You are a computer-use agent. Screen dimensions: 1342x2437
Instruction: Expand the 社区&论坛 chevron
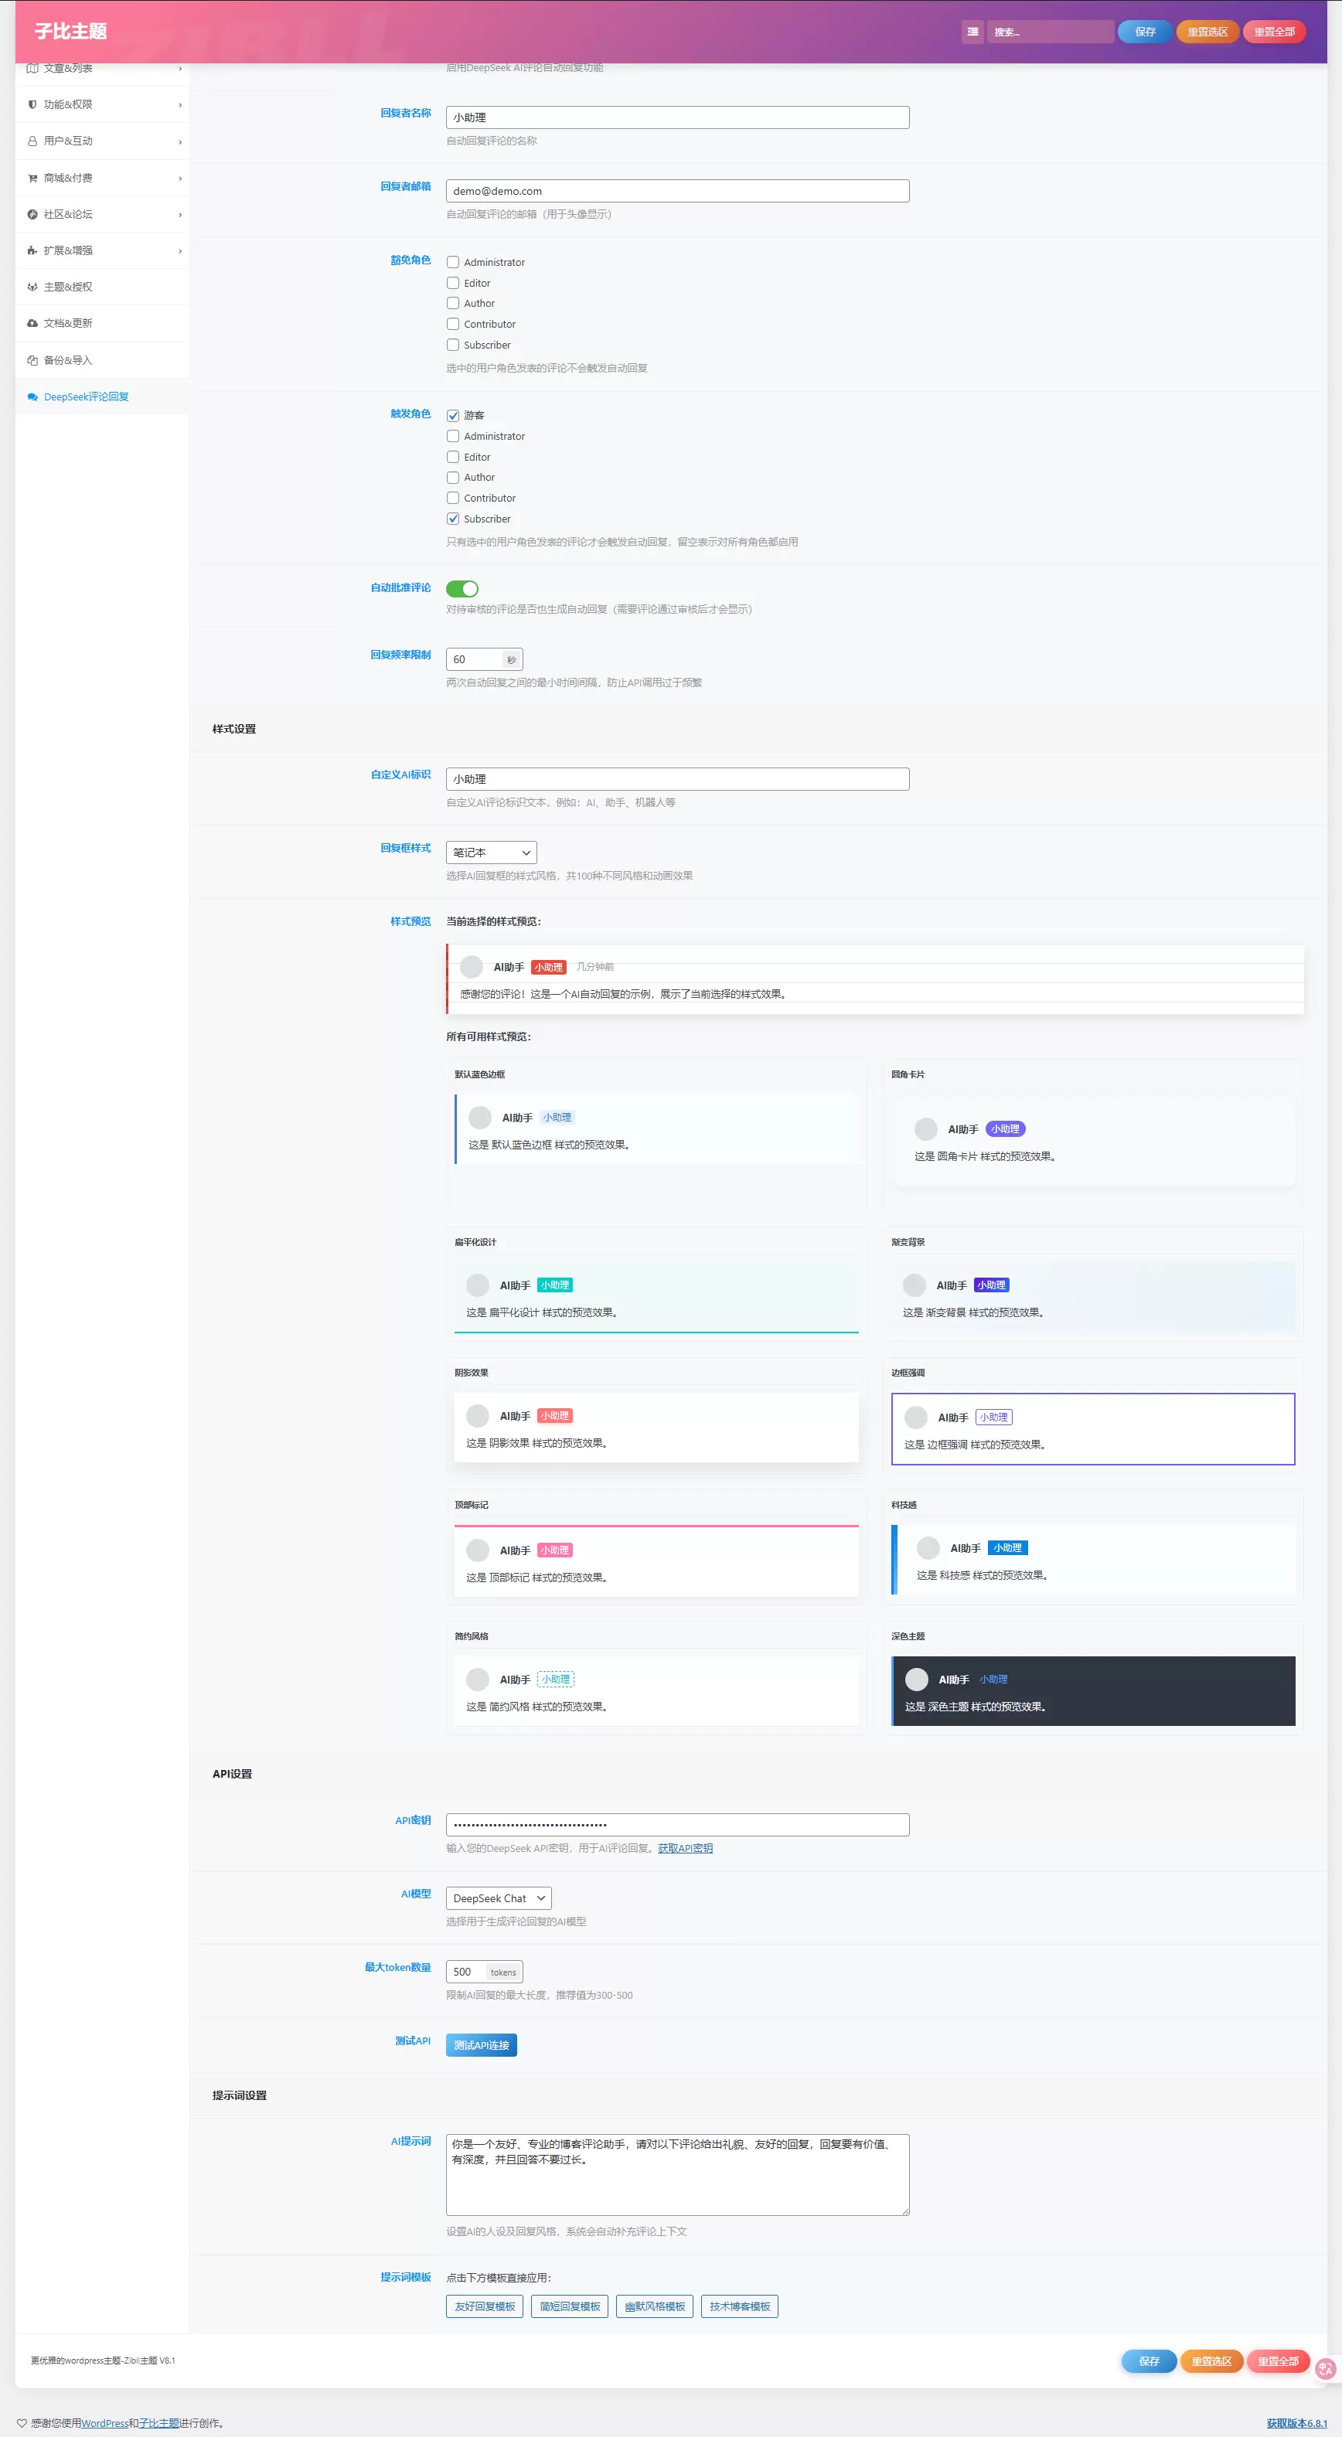[180, 215]
